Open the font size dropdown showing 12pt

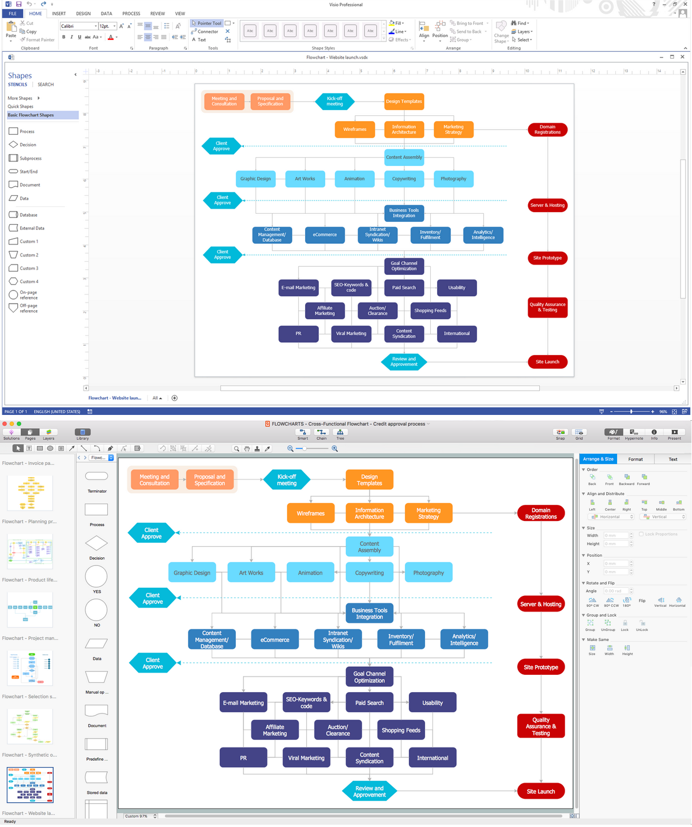[114, 25]
